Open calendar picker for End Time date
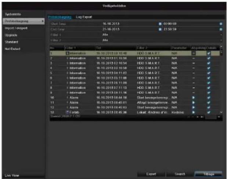The image size is (227, 179). (x=160, y=29)
